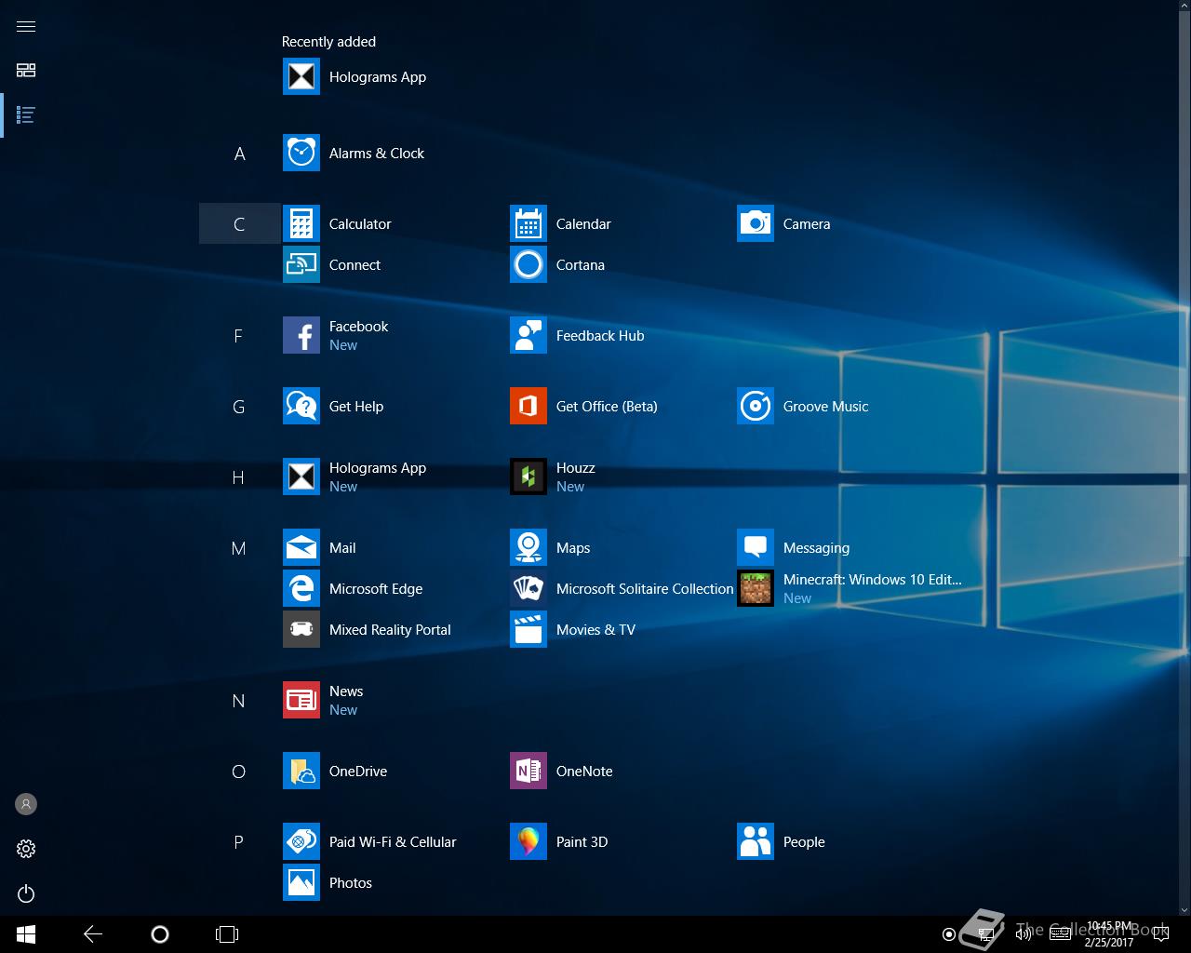Launch the Paint 3D icon

[529, 841]
